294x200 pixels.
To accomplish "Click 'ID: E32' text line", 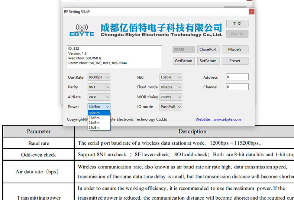I will click(x=74, y=49).
